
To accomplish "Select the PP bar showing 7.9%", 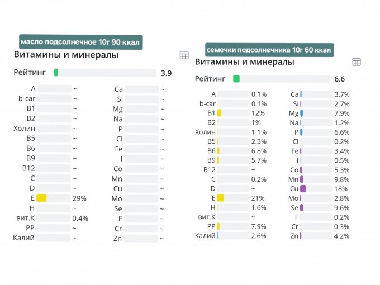I will [x=233, y=226].
